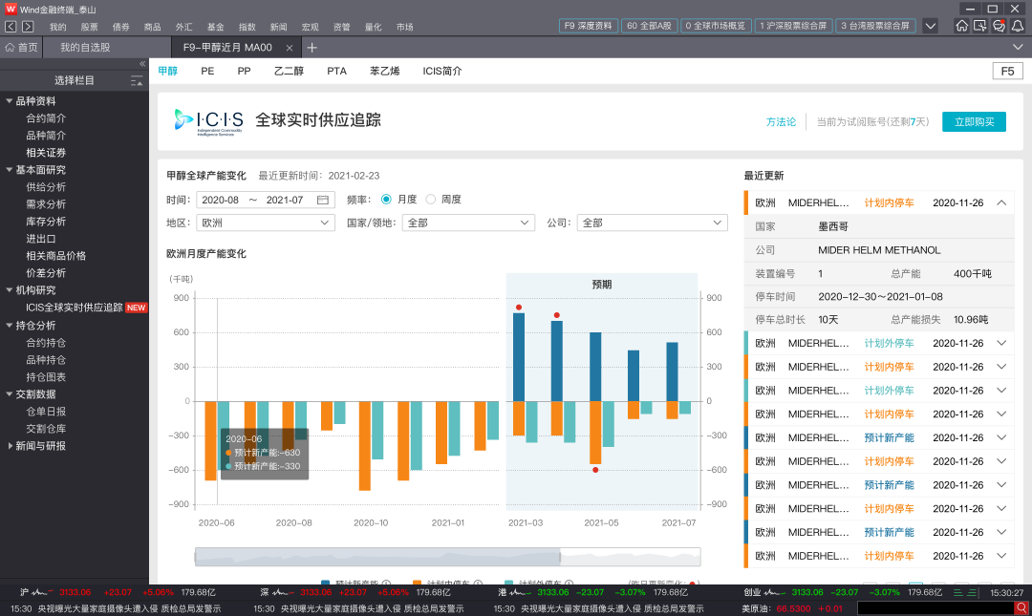Open the 公司 全部 dropdown
Viewport: 1032px width, 616px height.
coord(653,223)
